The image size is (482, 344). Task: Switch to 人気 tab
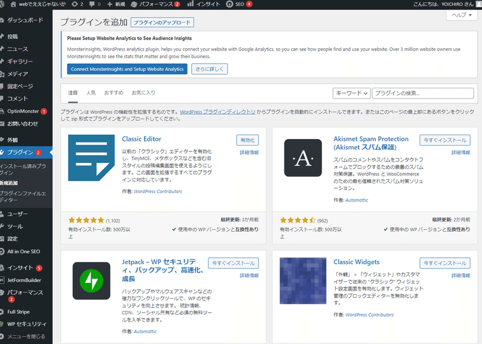pos(91,93)
